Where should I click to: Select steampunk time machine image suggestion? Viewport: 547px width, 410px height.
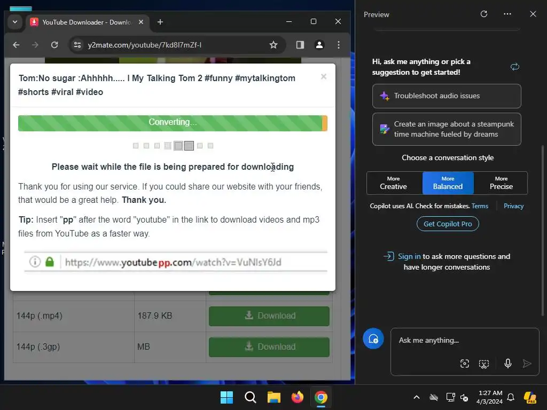pos(447,129)
